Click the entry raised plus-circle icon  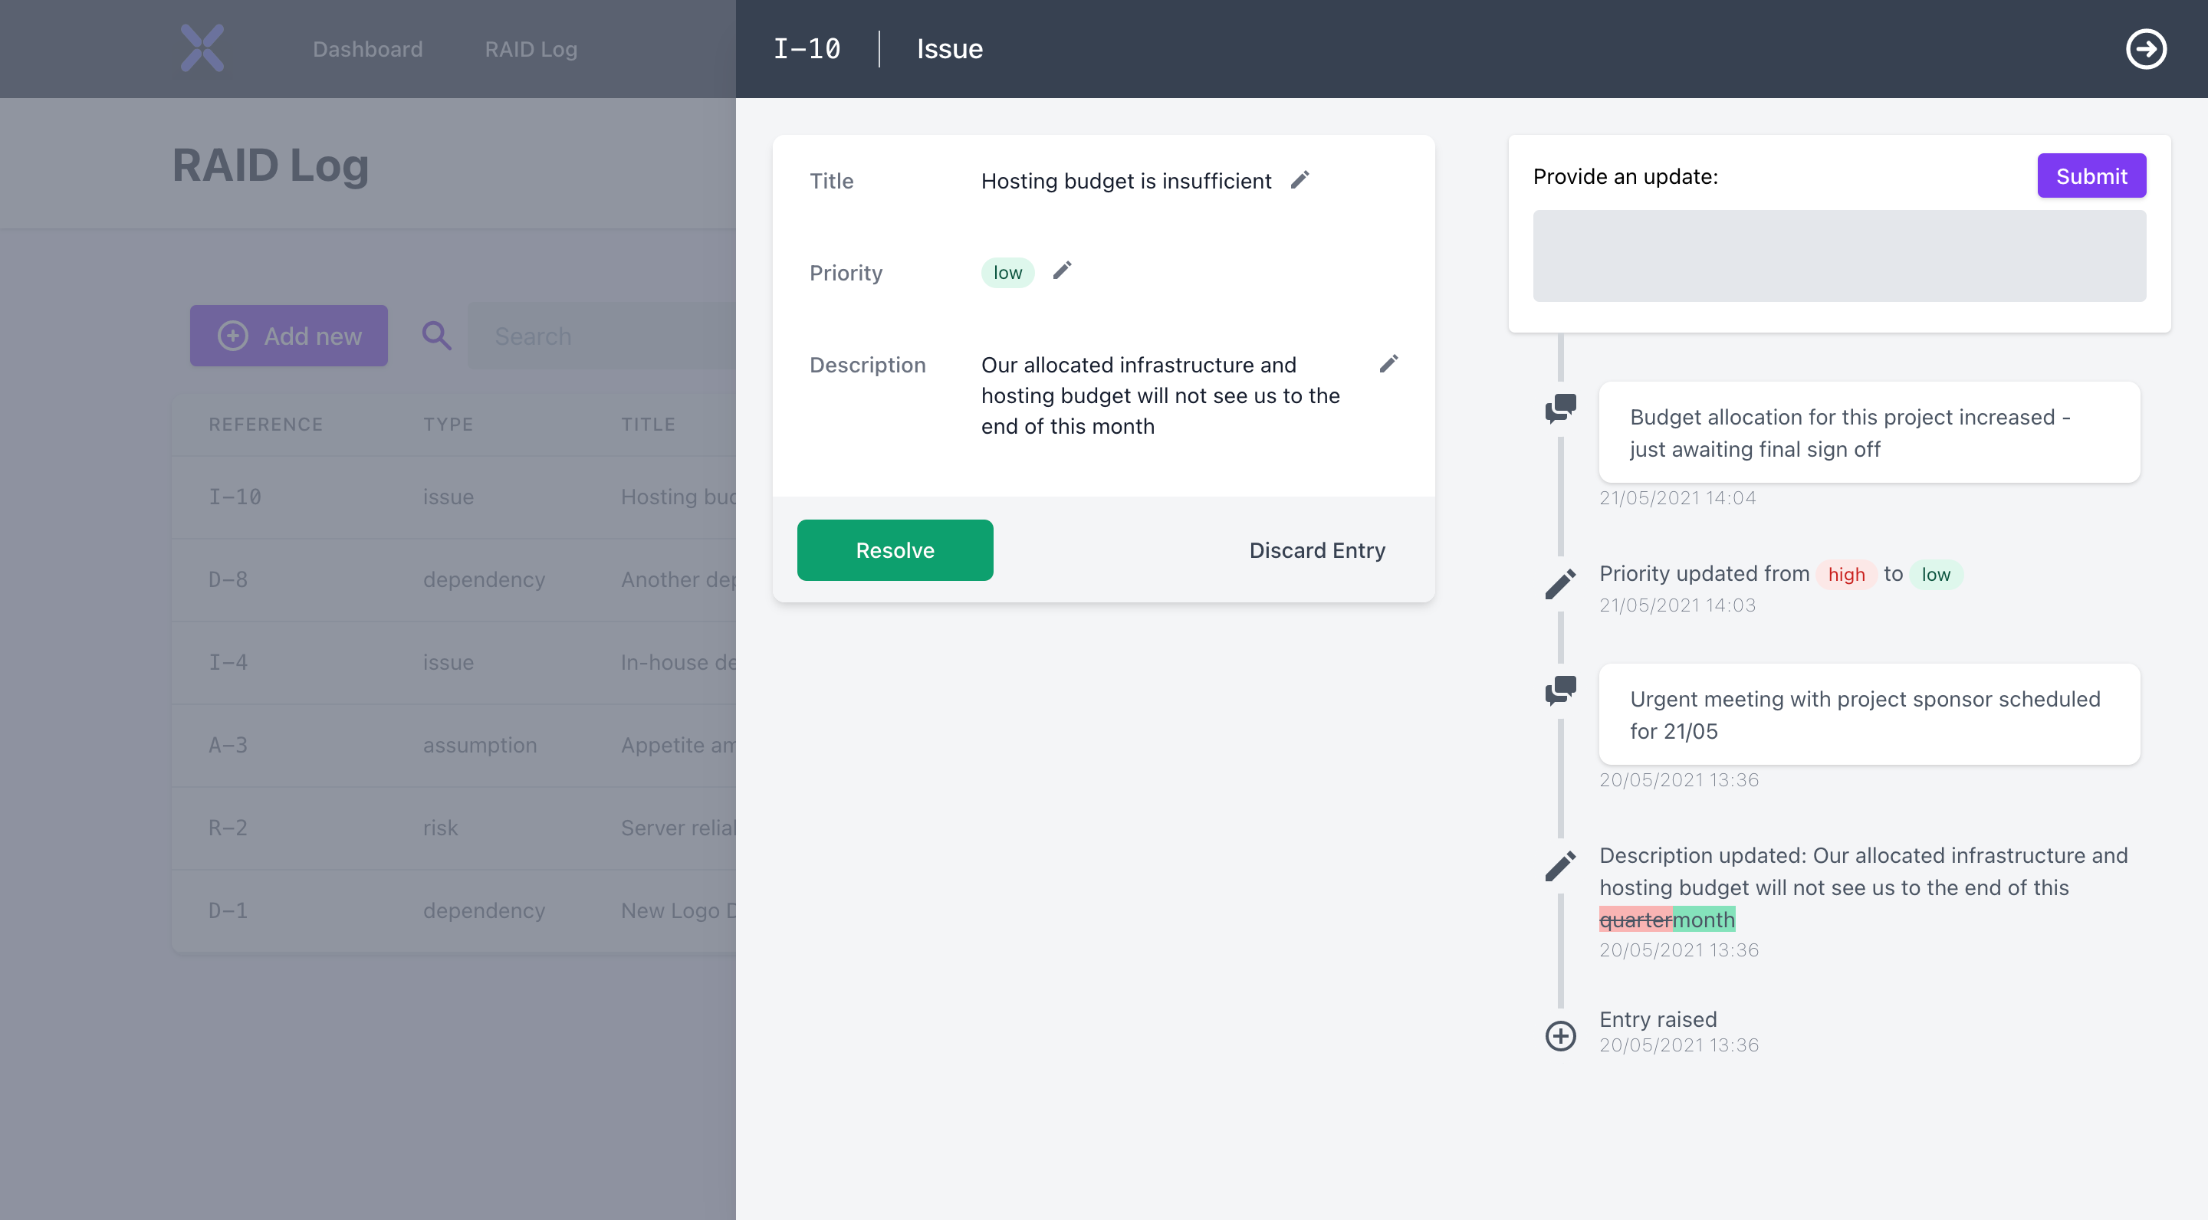point(1562,1032)
